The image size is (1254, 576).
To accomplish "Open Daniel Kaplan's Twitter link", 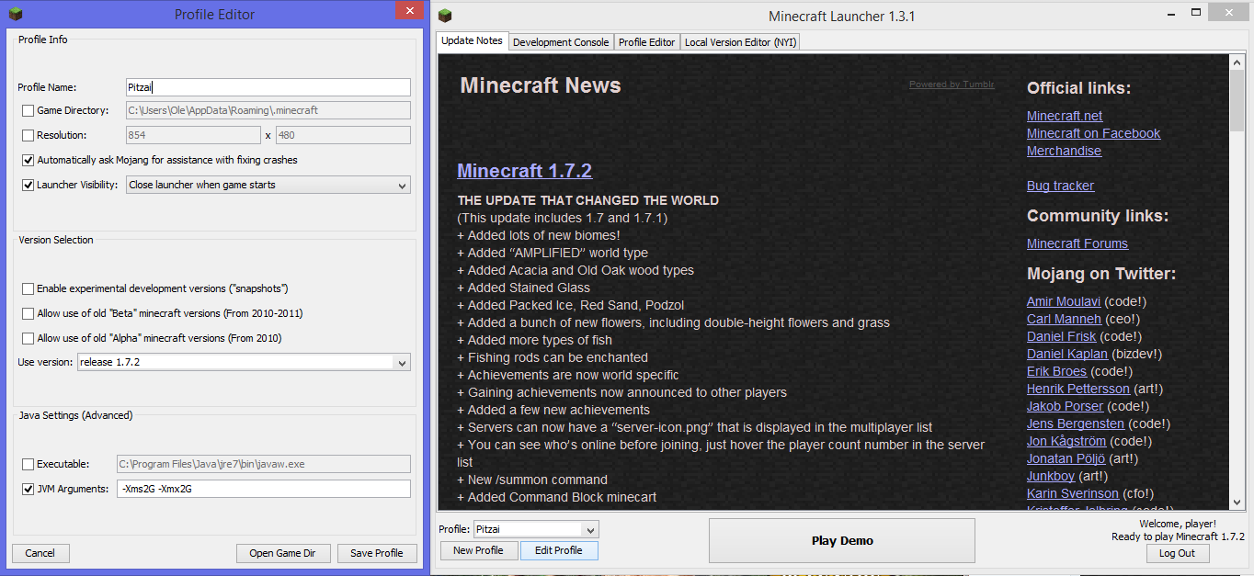I will (x=1067, y=354).
